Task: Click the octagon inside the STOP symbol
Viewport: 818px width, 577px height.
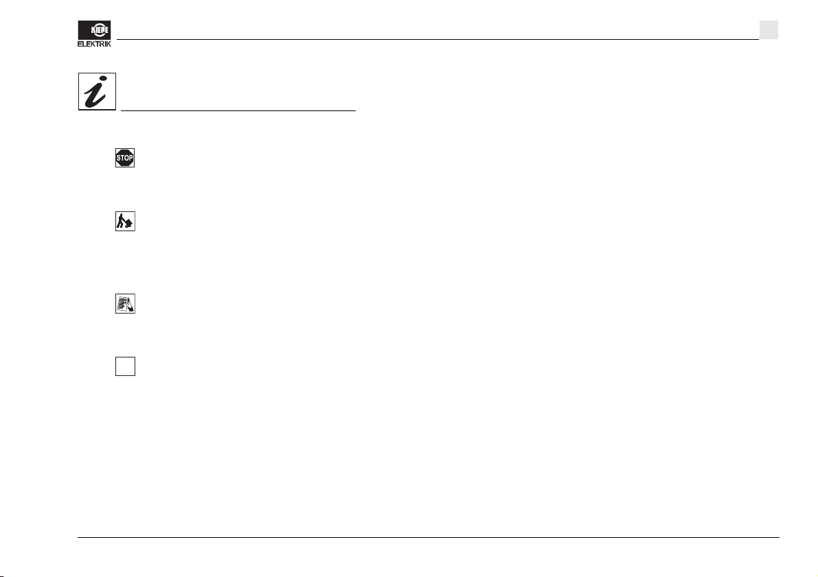Action: tap(125, 158)
